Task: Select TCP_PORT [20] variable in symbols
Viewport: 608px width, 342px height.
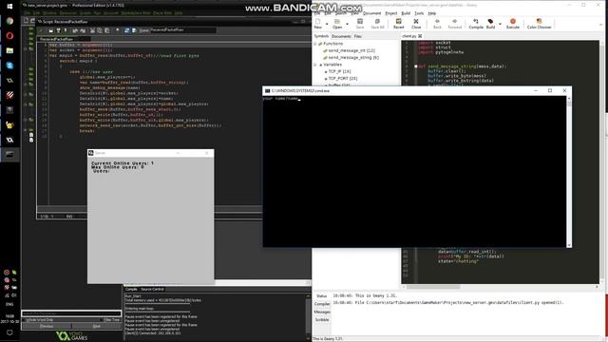Action: click(x=343, y=78)
